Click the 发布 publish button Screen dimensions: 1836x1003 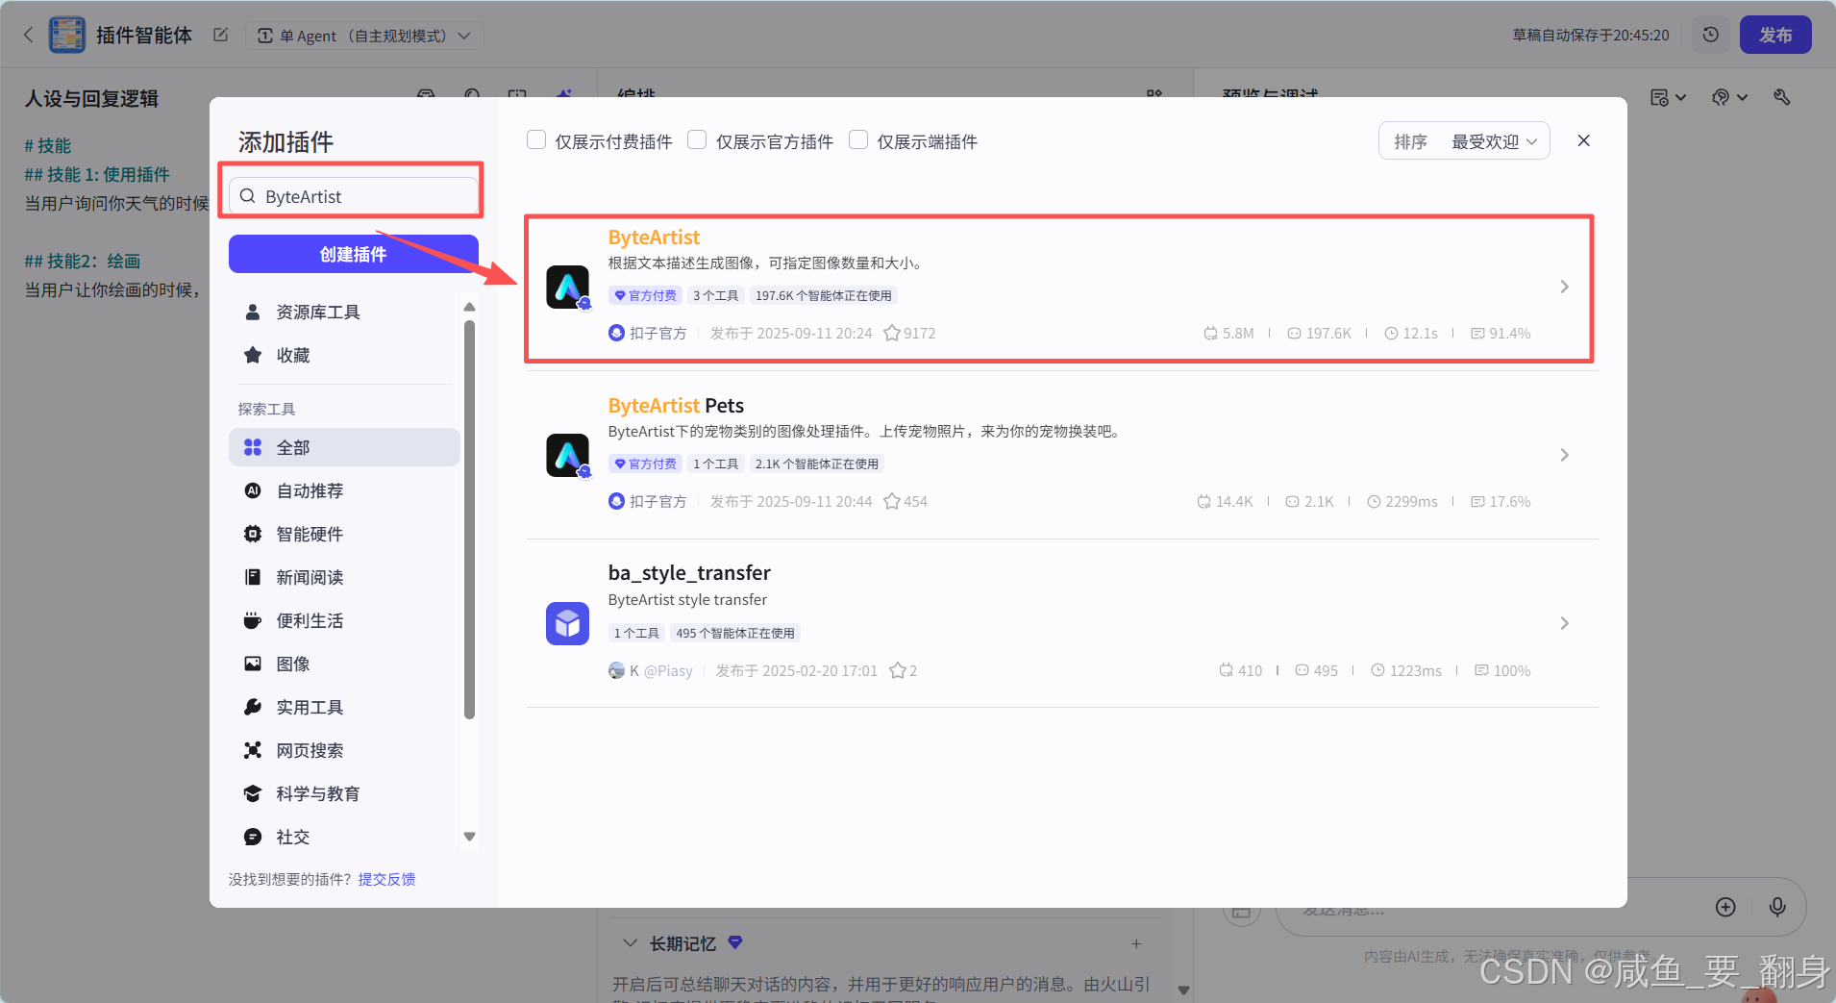(x=1774, y=35)
